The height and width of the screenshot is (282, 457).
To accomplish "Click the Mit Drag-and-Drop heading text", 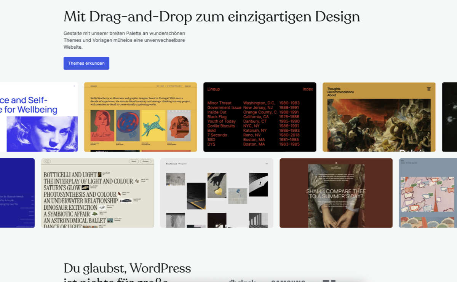I will tap(211, 17).
